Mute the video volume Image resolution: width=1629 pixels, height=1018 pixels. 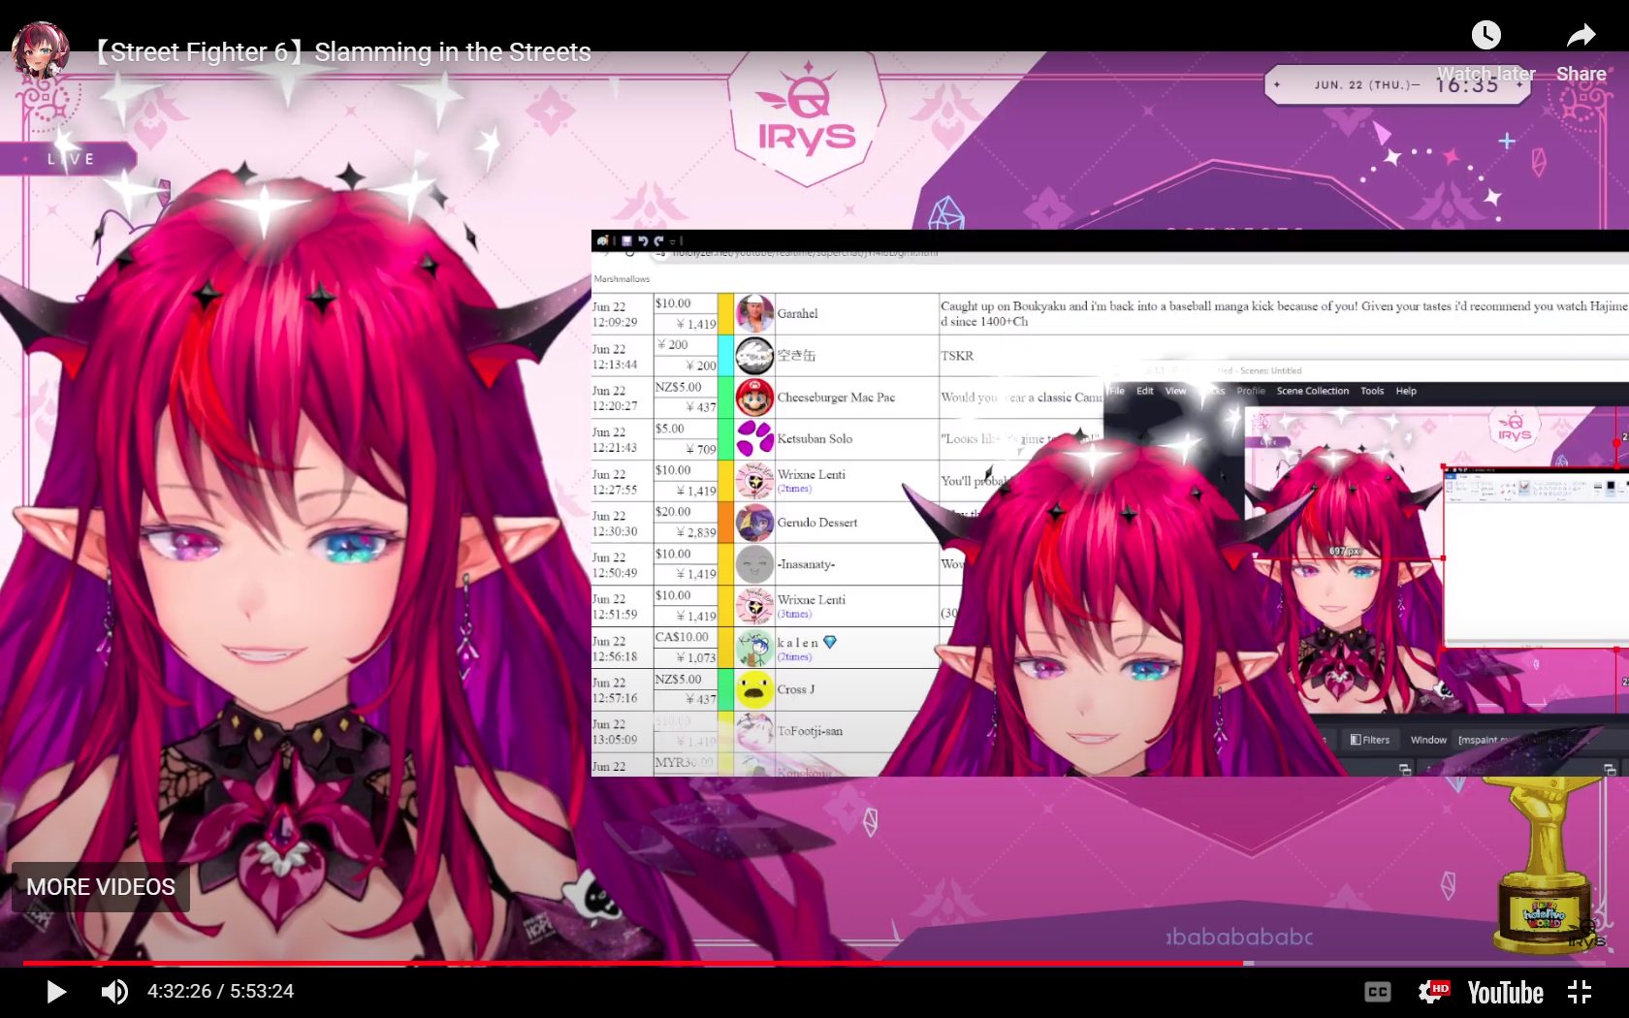[x=114, y=992]
